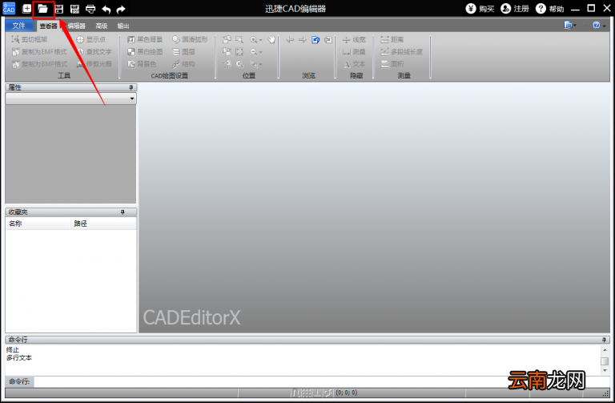
Task: Toggle grid dots icon in status bar
Action: click(x=307, y=393)
